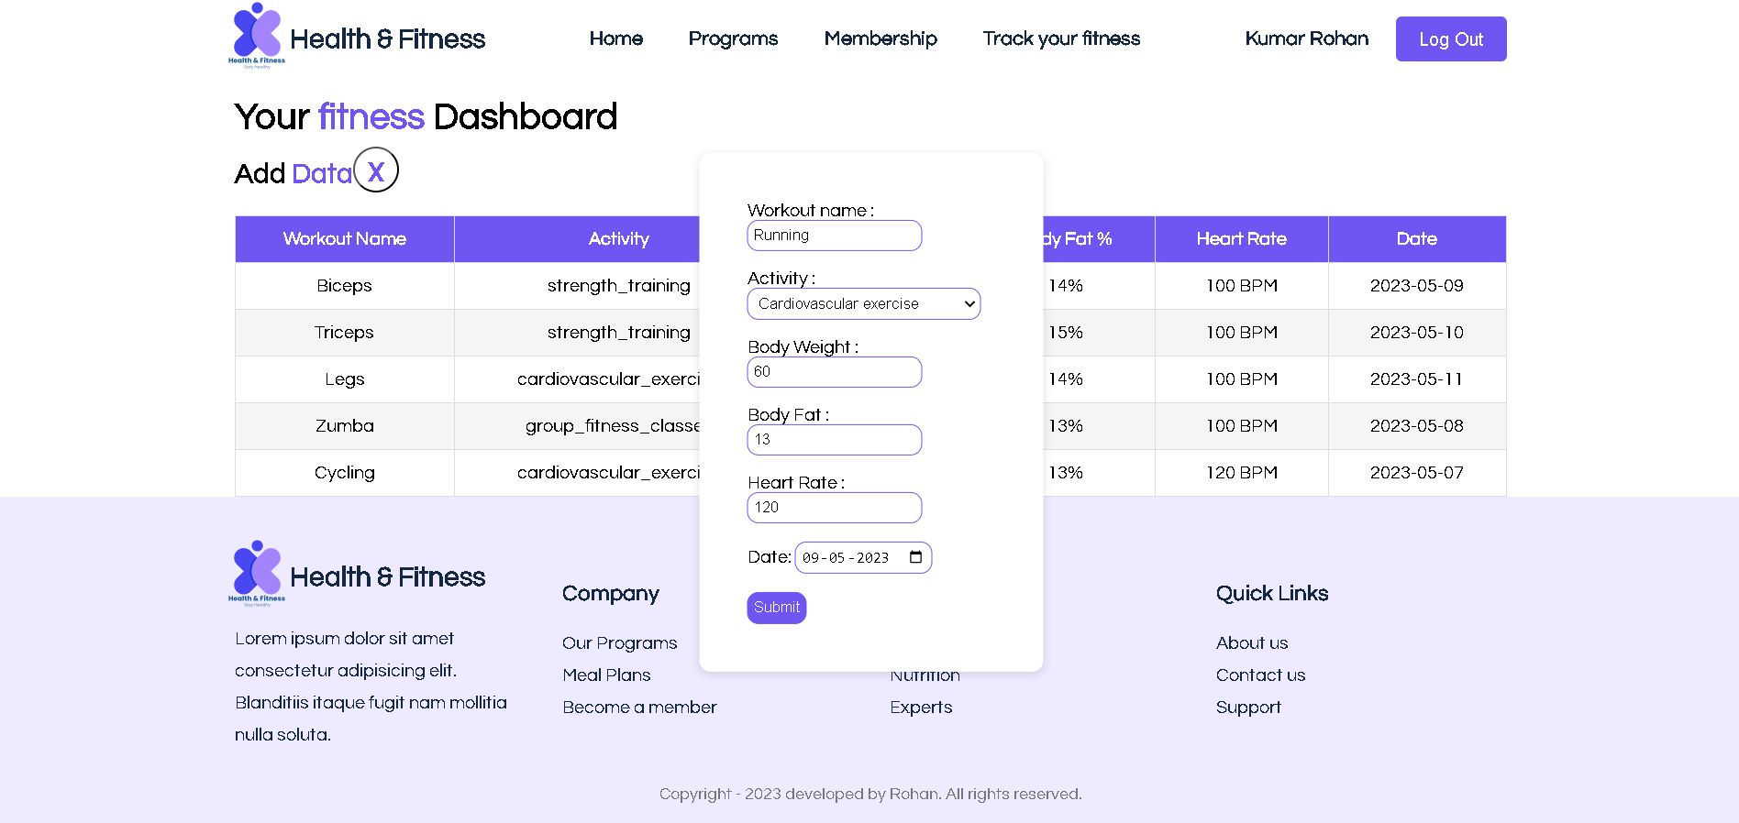Expand the Activity dropdown
The width and height of the screenshot is (1739, 823).
click(x=864, y=304)
